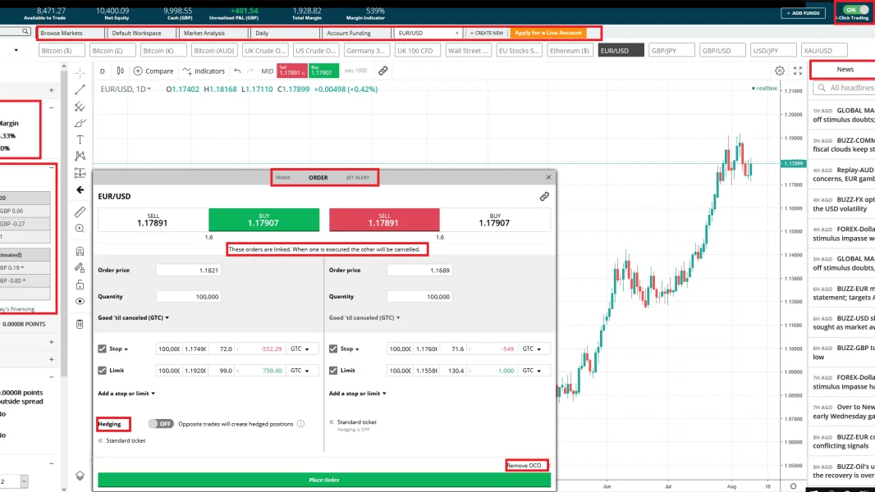
Task: Open time-axis settings gear below chart
Action: coord(793,486)
